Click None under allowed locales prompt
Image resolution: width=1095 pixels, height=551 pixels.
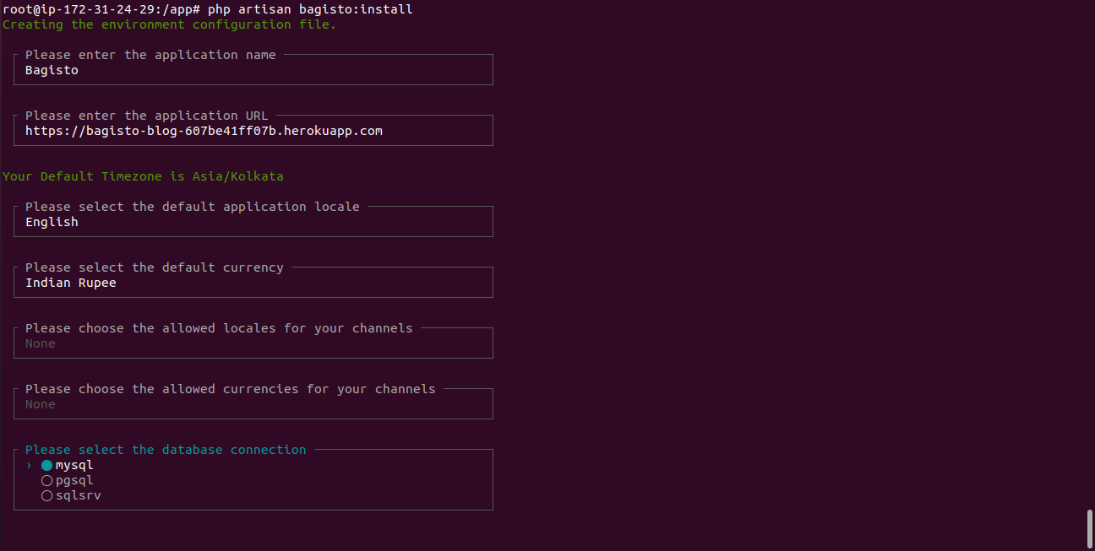(x=41, y=343)
